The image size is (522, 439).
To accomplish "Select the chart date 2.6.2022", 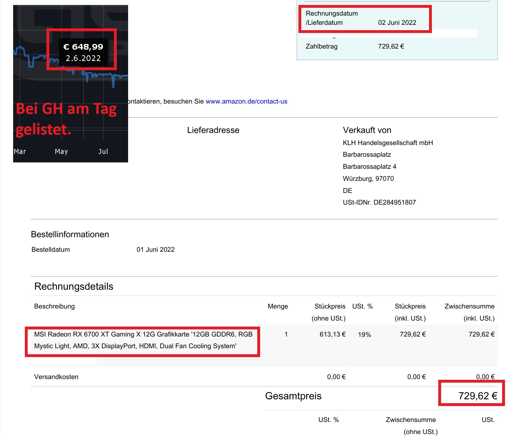I will click(83, 58).
